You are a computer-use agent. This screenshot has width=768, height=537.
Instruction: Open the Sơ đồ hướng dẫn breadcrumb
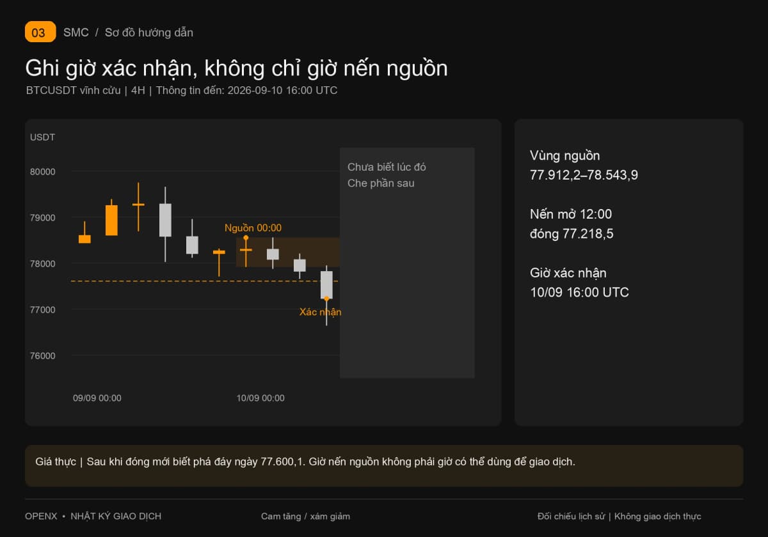point(149,33)
